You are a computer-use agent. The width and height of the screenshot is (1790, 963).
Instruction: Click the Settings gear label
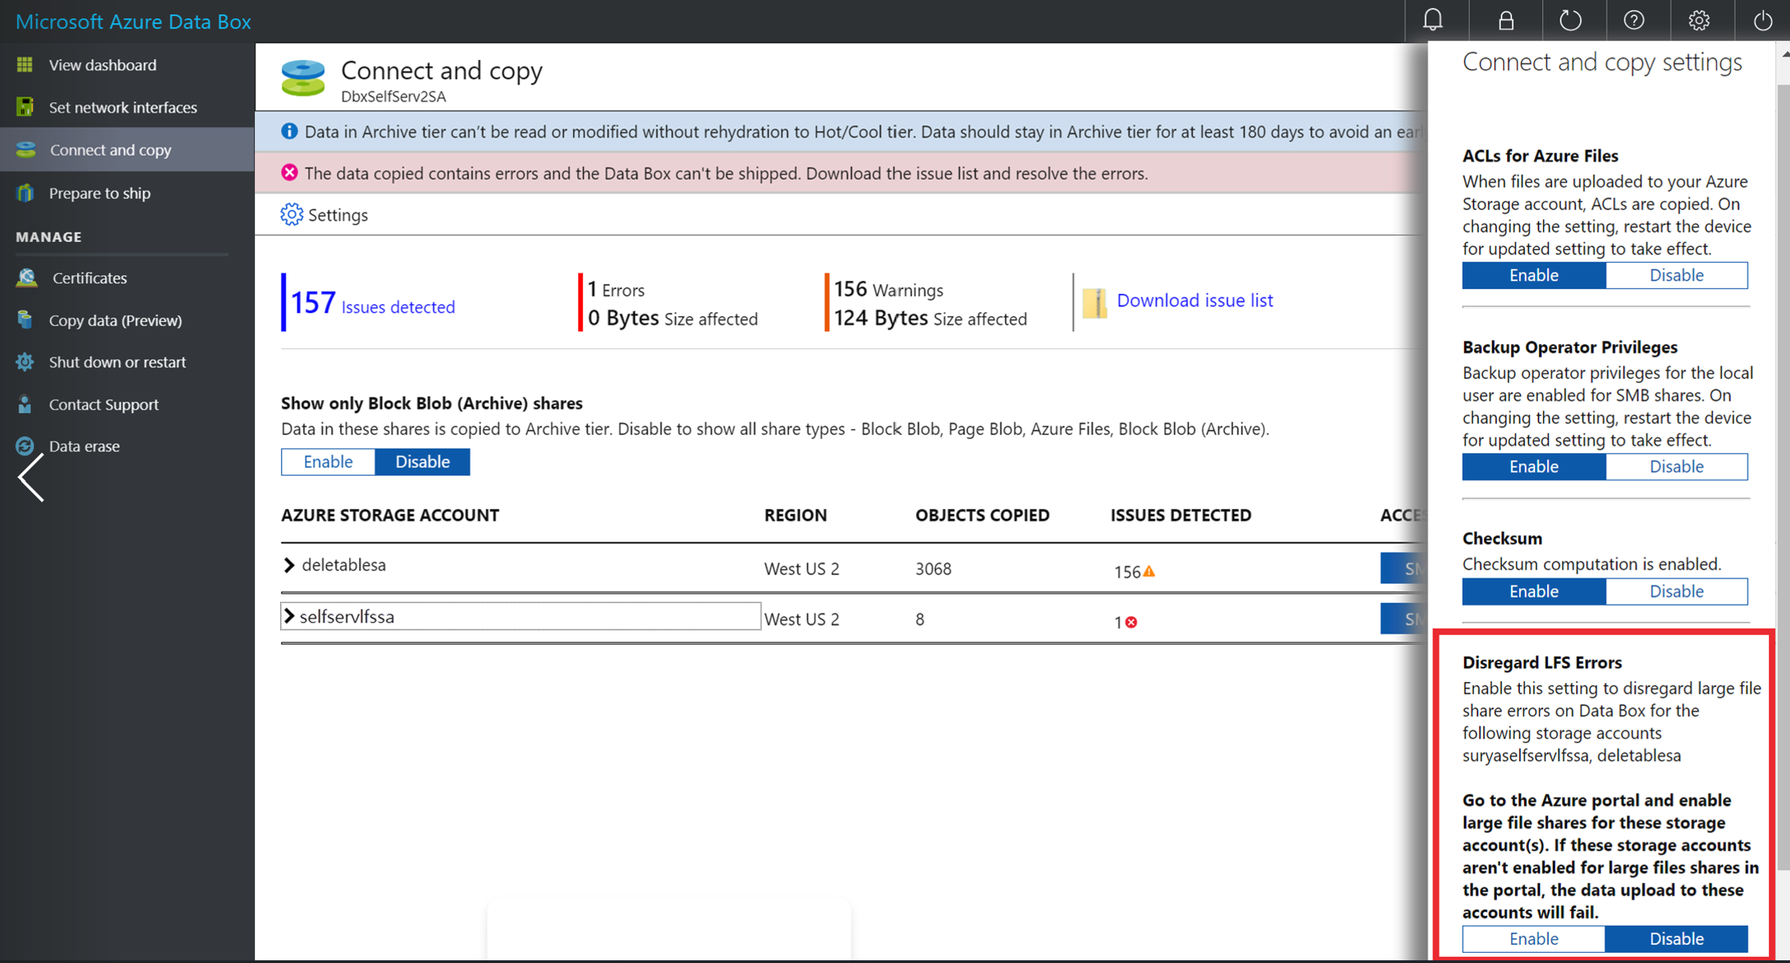[338, 215]
